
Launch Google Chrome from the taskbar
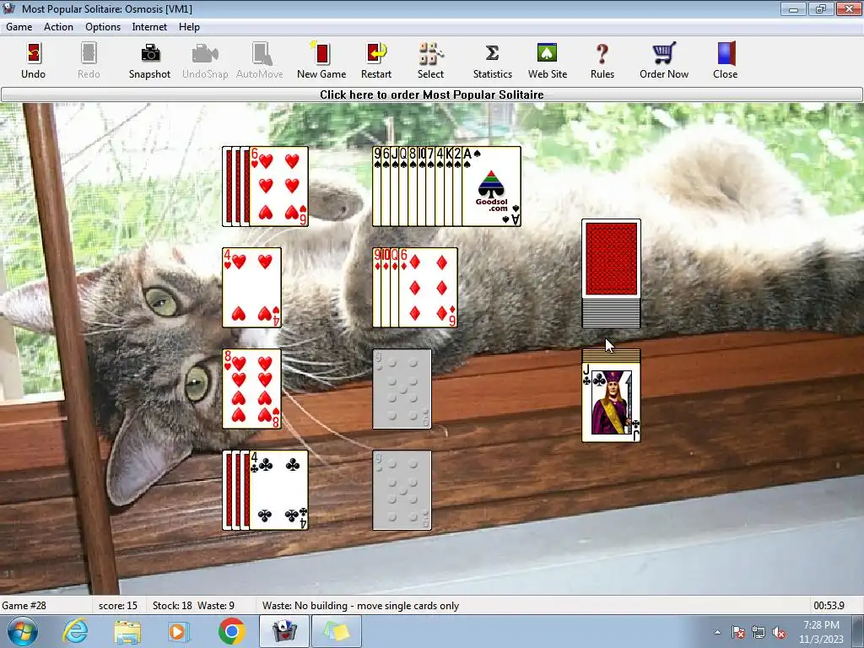click(x=231, y=631)
